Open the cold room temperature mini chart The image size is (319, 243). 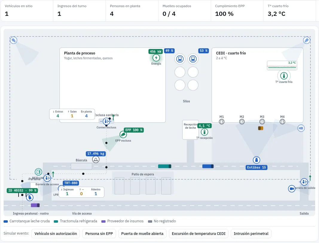click(x=282, y=65)
